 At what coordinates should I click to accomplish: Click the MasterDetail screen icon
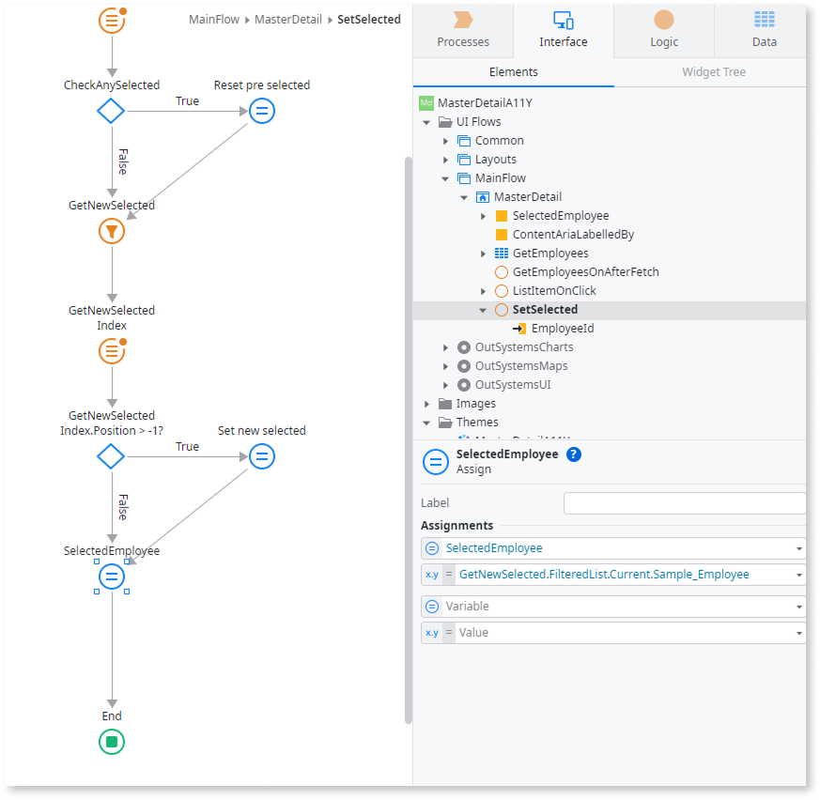point(482,197)
